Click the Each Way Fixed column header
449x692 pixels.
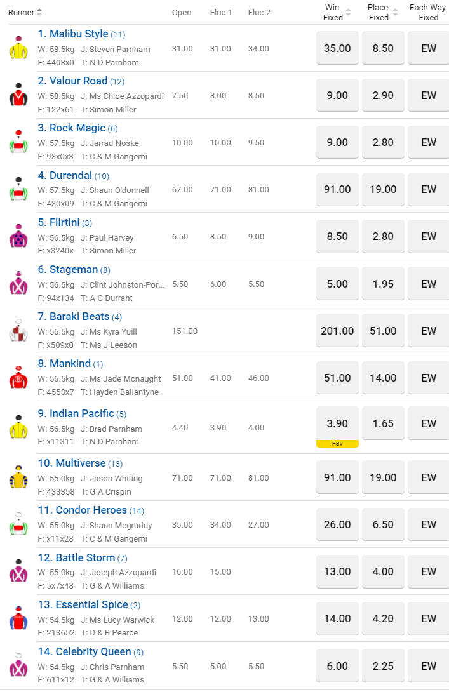point(428,13)
